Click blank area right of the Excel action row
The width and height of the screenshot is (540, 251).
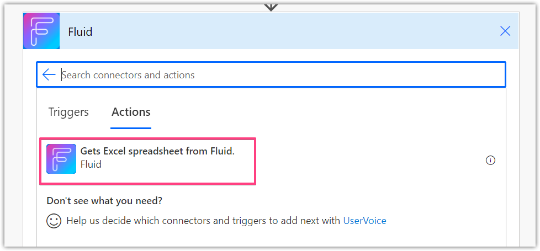tap(368, 161)
